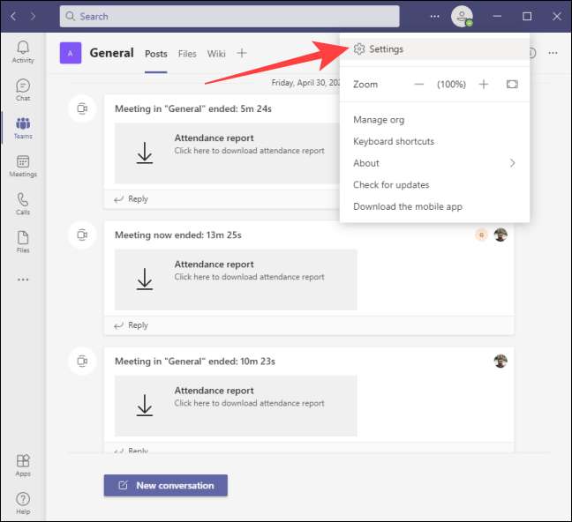Open channel more options ellipsis
The width and height of the screenshot is (572, 522).
[x=553, y=53]
